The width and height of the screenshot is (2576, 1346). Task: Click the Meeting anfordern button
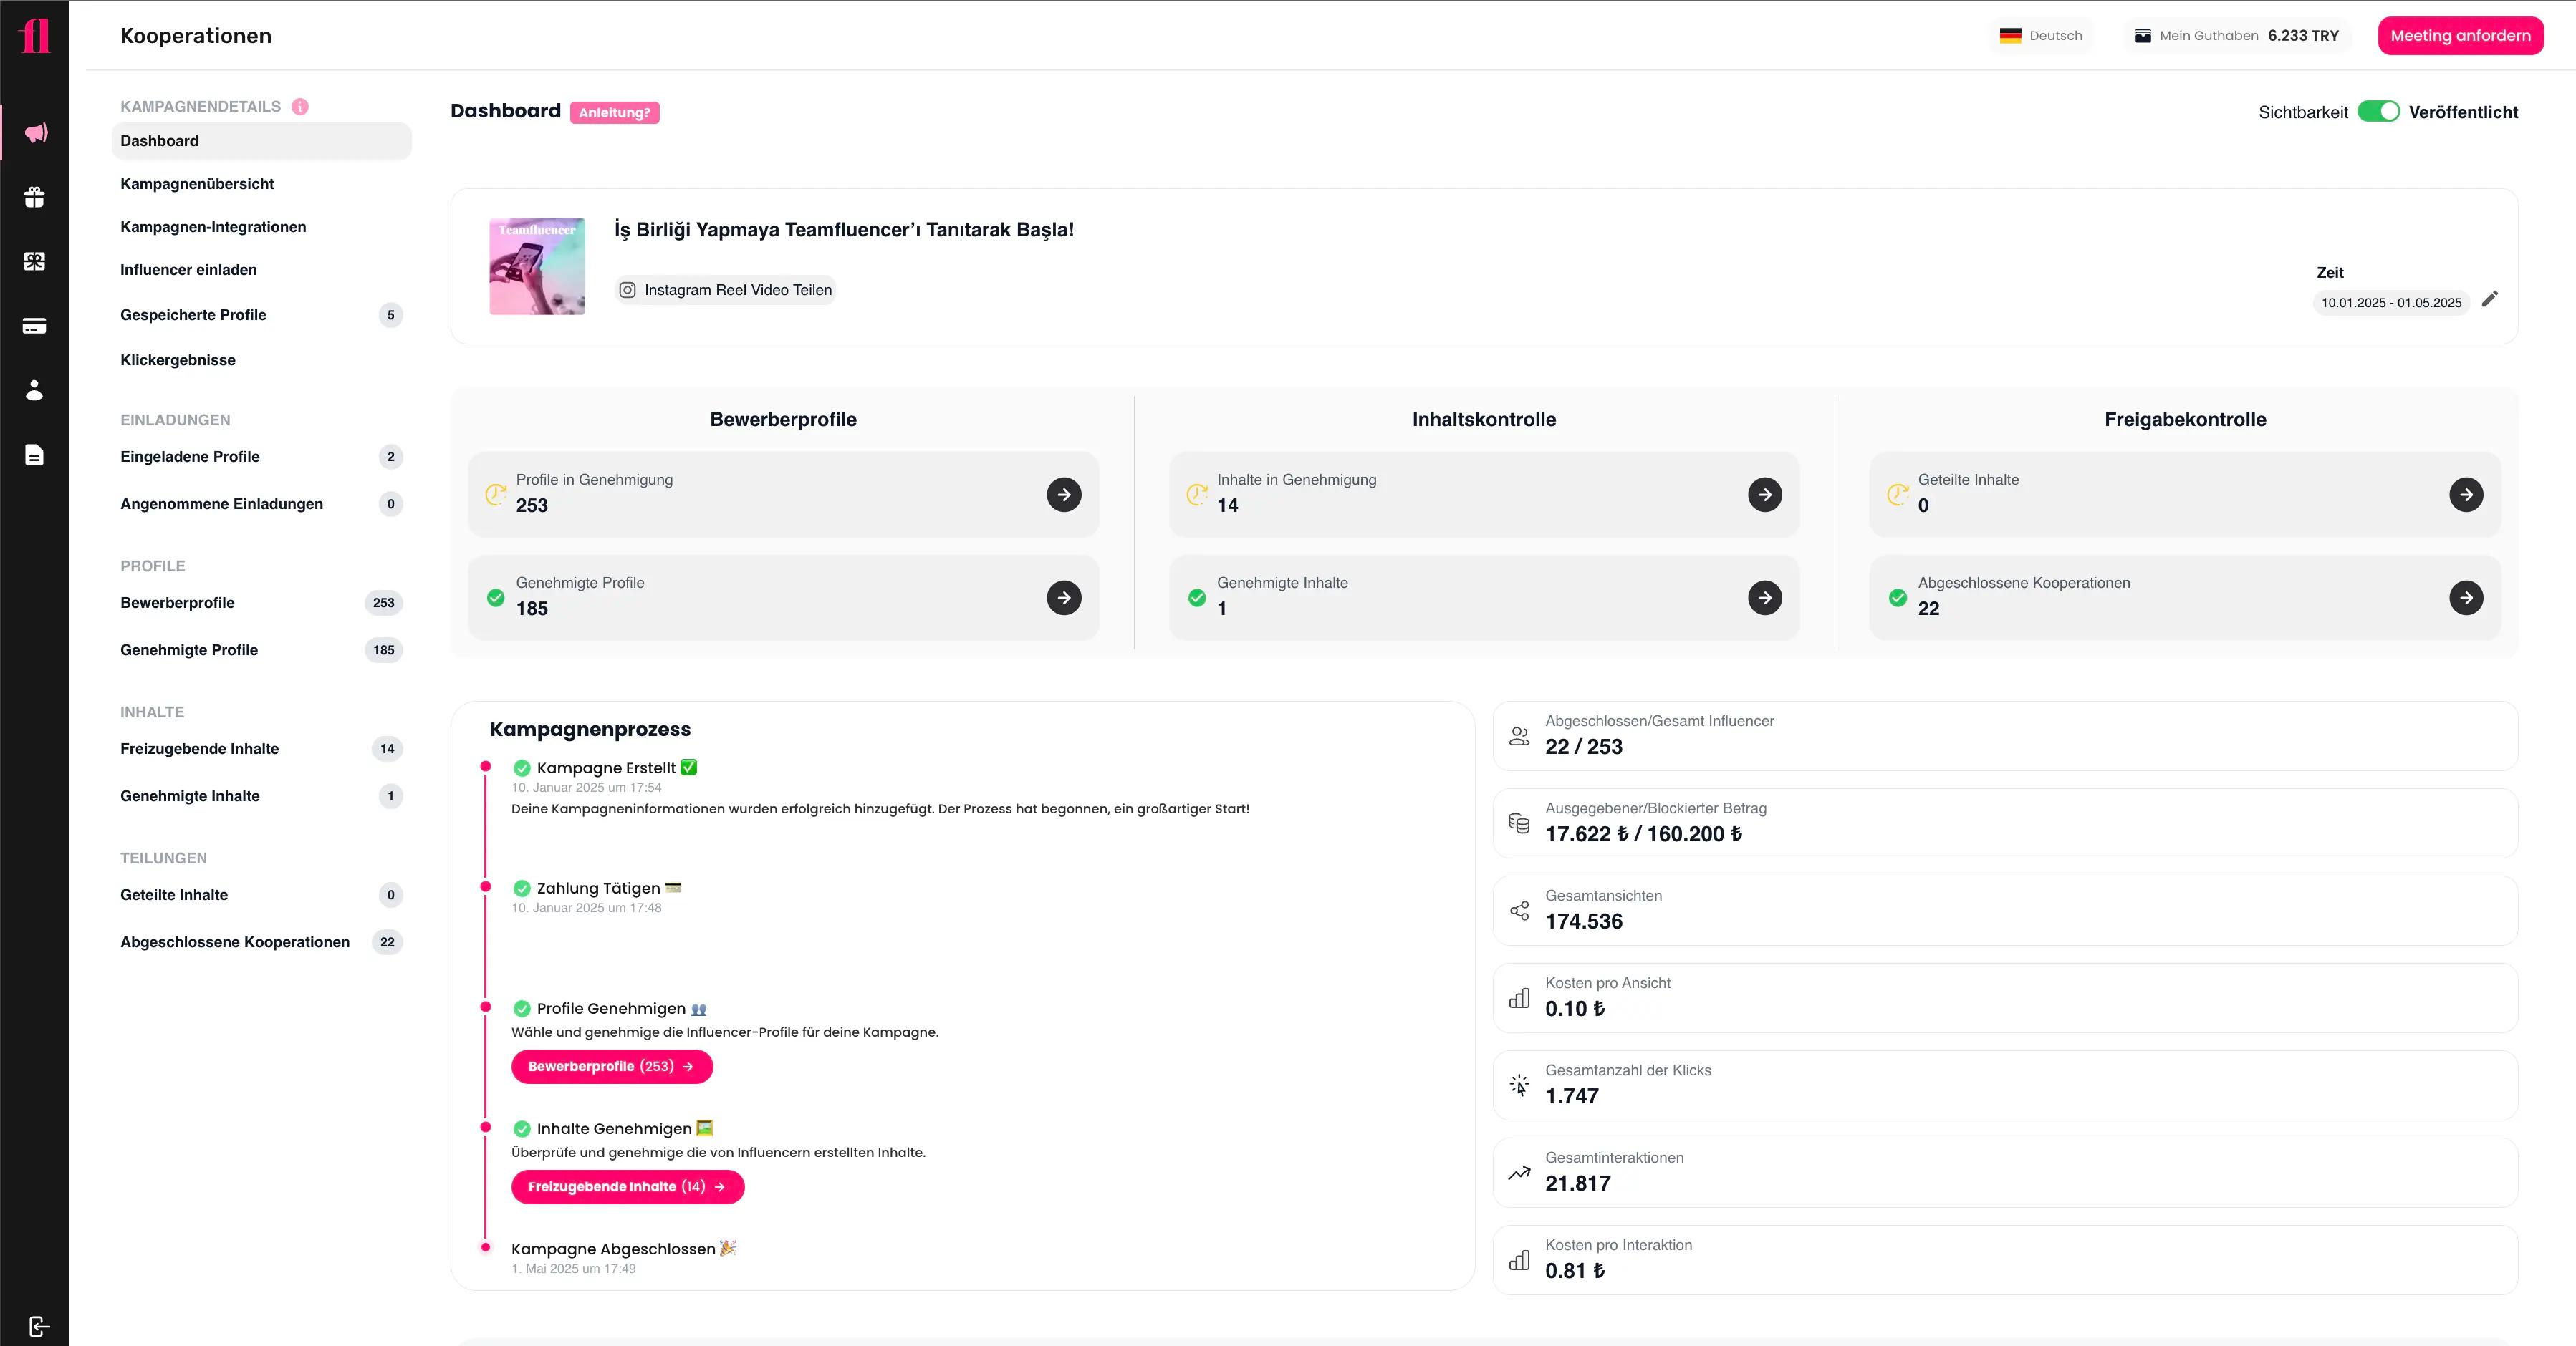(2460, 35)
